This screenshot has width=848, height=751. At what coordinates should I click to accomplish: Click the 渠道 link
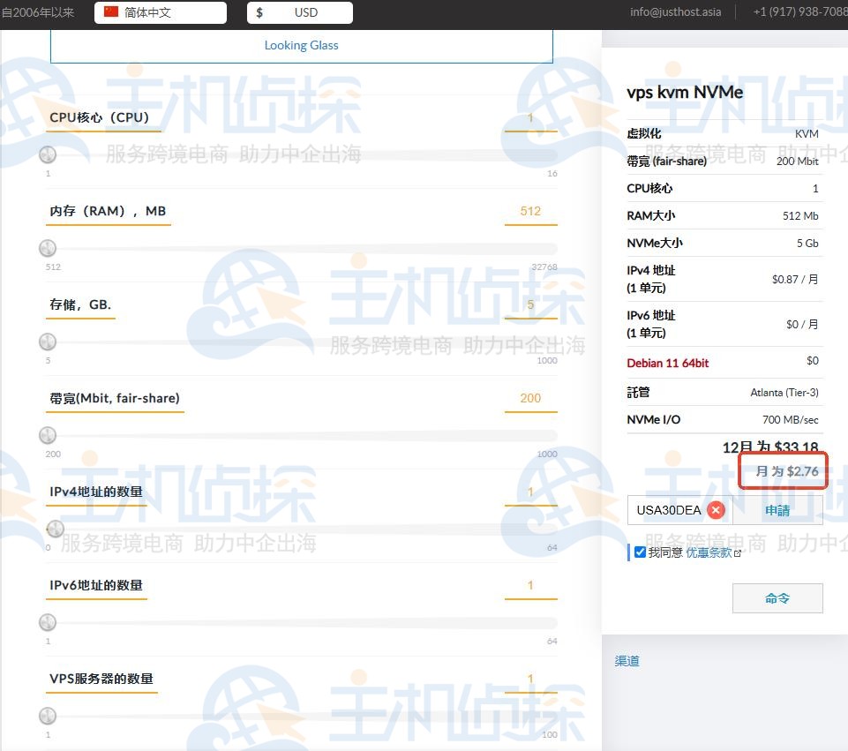pos(627,661)
